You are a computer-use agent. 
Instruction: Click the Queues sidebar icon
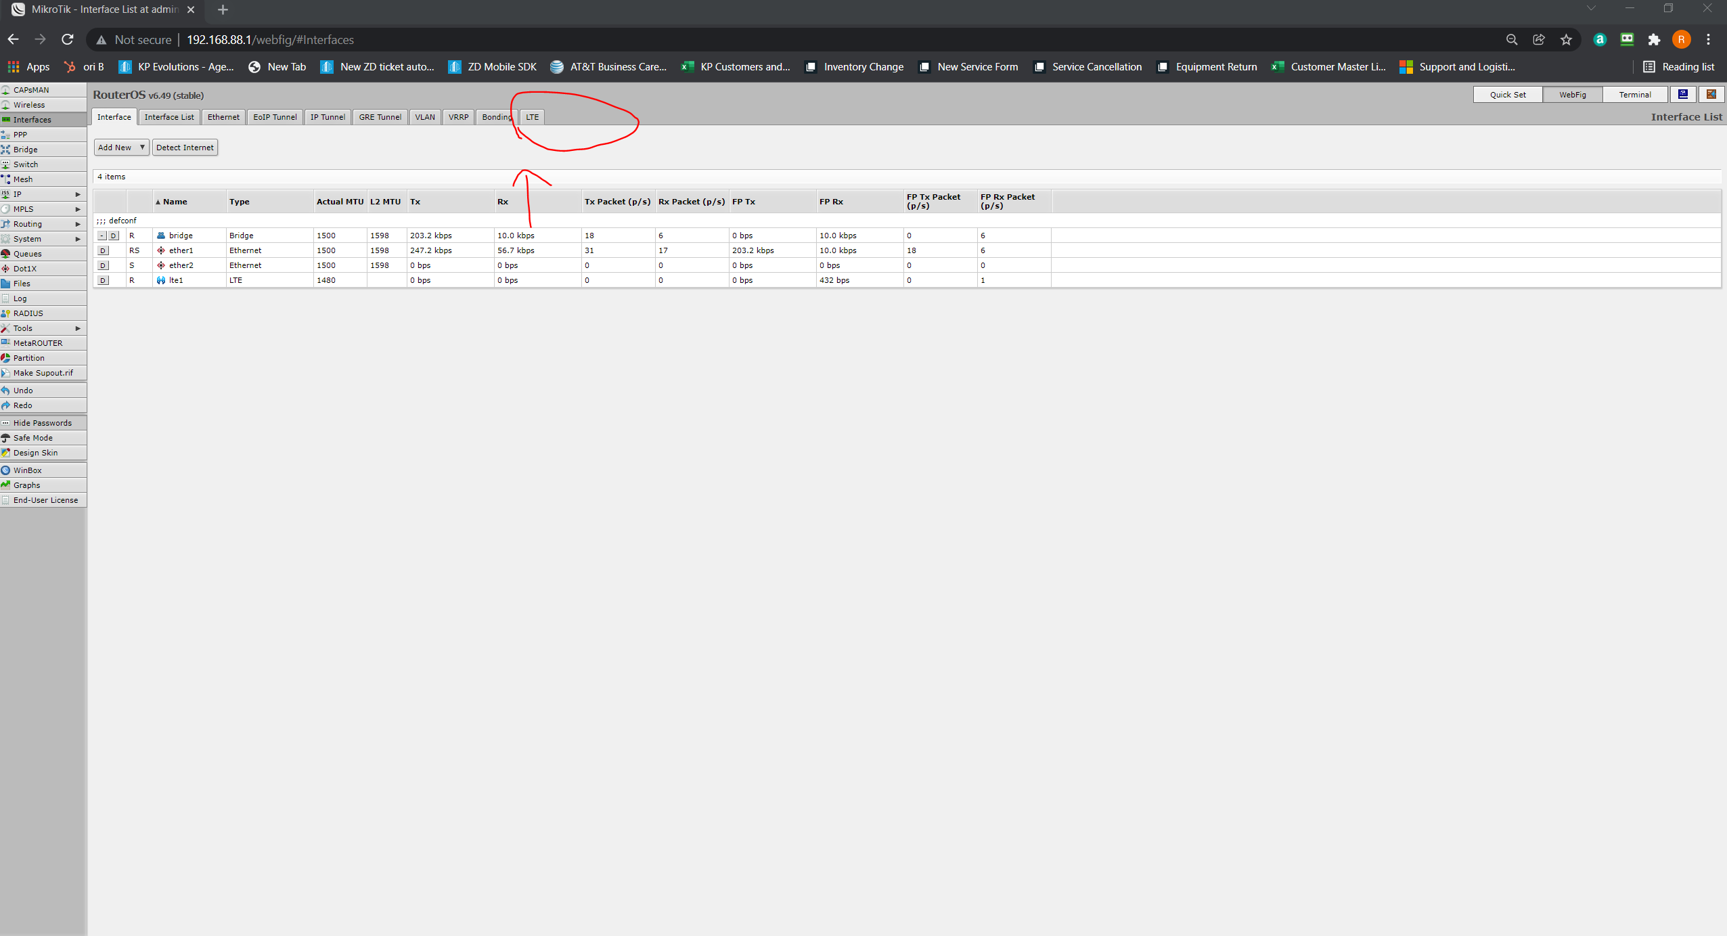(x=5, y=254)
